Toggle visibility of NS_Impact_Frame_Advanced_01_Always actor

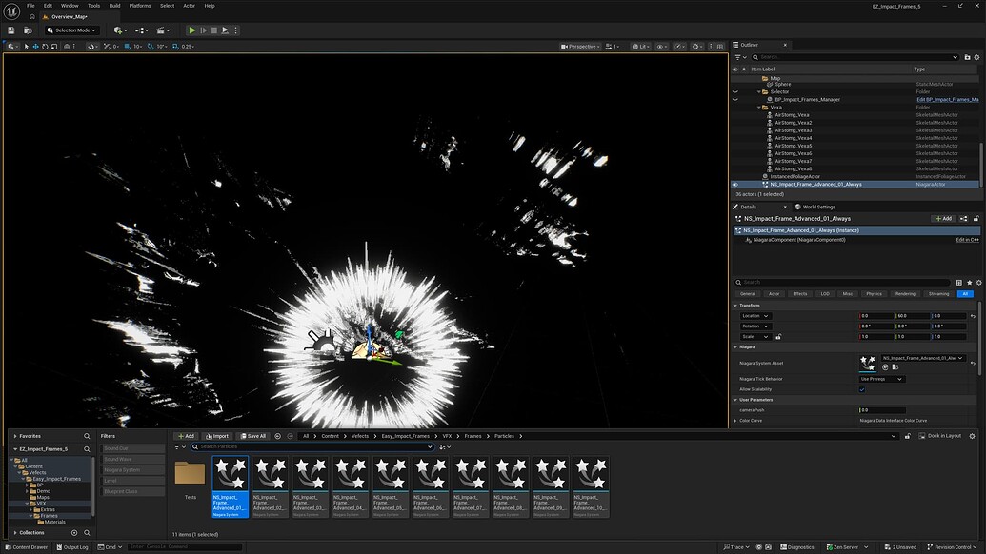[735, 185]
